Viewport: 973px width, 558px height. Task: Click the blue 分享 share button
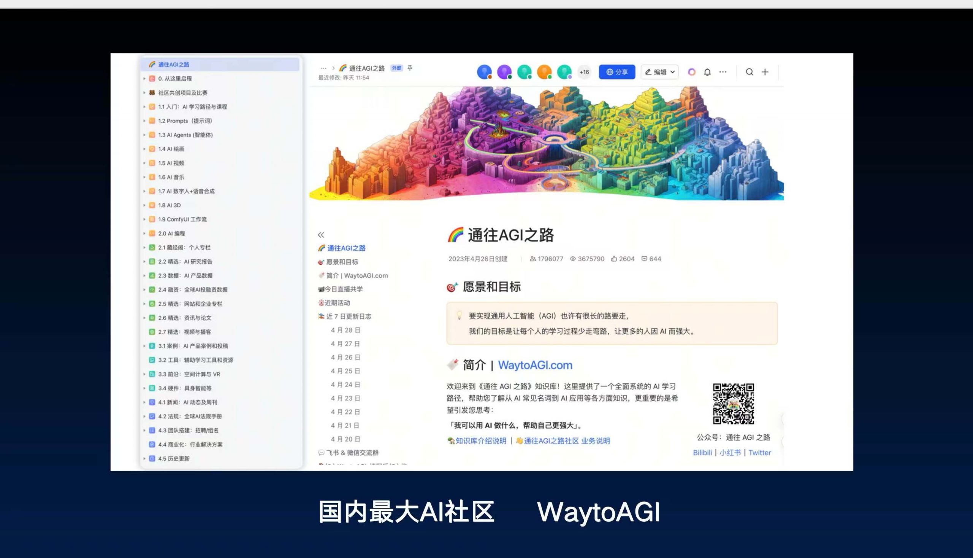(616, 72)
